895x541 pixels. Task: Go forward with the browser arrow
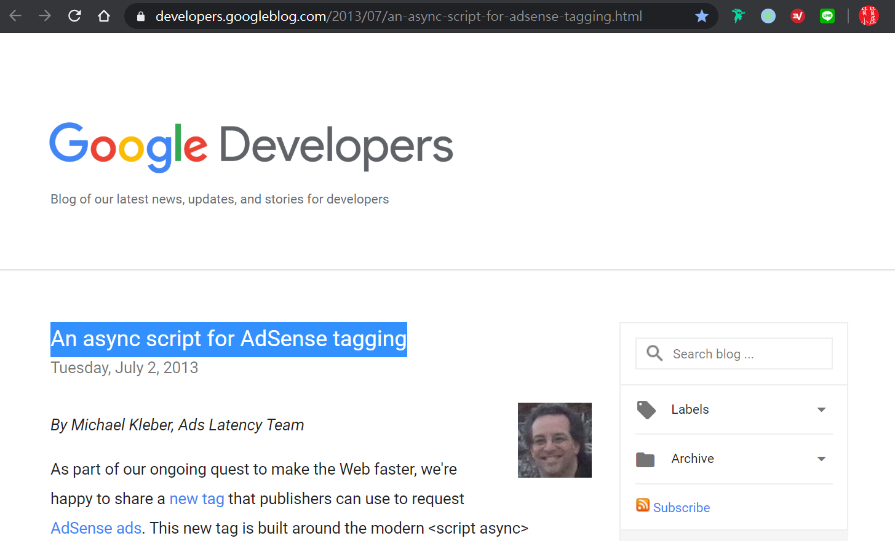[x=45, y=16]
